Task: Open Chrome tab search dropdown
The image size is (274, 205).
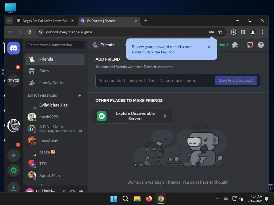Action: (x=9, y=21)
